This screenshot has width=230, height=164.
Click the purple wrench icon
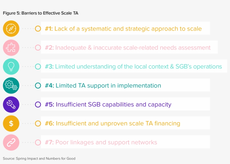click(x=11, y=105)
